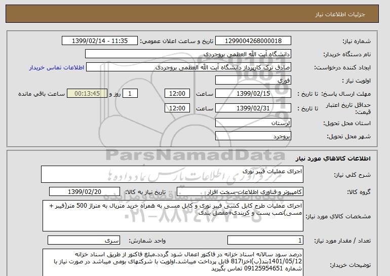
Task: Click the مشخصات کالای مورد نیاز label
Action: point(338,216)
